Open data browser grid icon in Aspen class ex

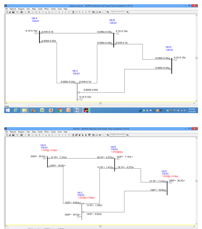pos(21,12)
